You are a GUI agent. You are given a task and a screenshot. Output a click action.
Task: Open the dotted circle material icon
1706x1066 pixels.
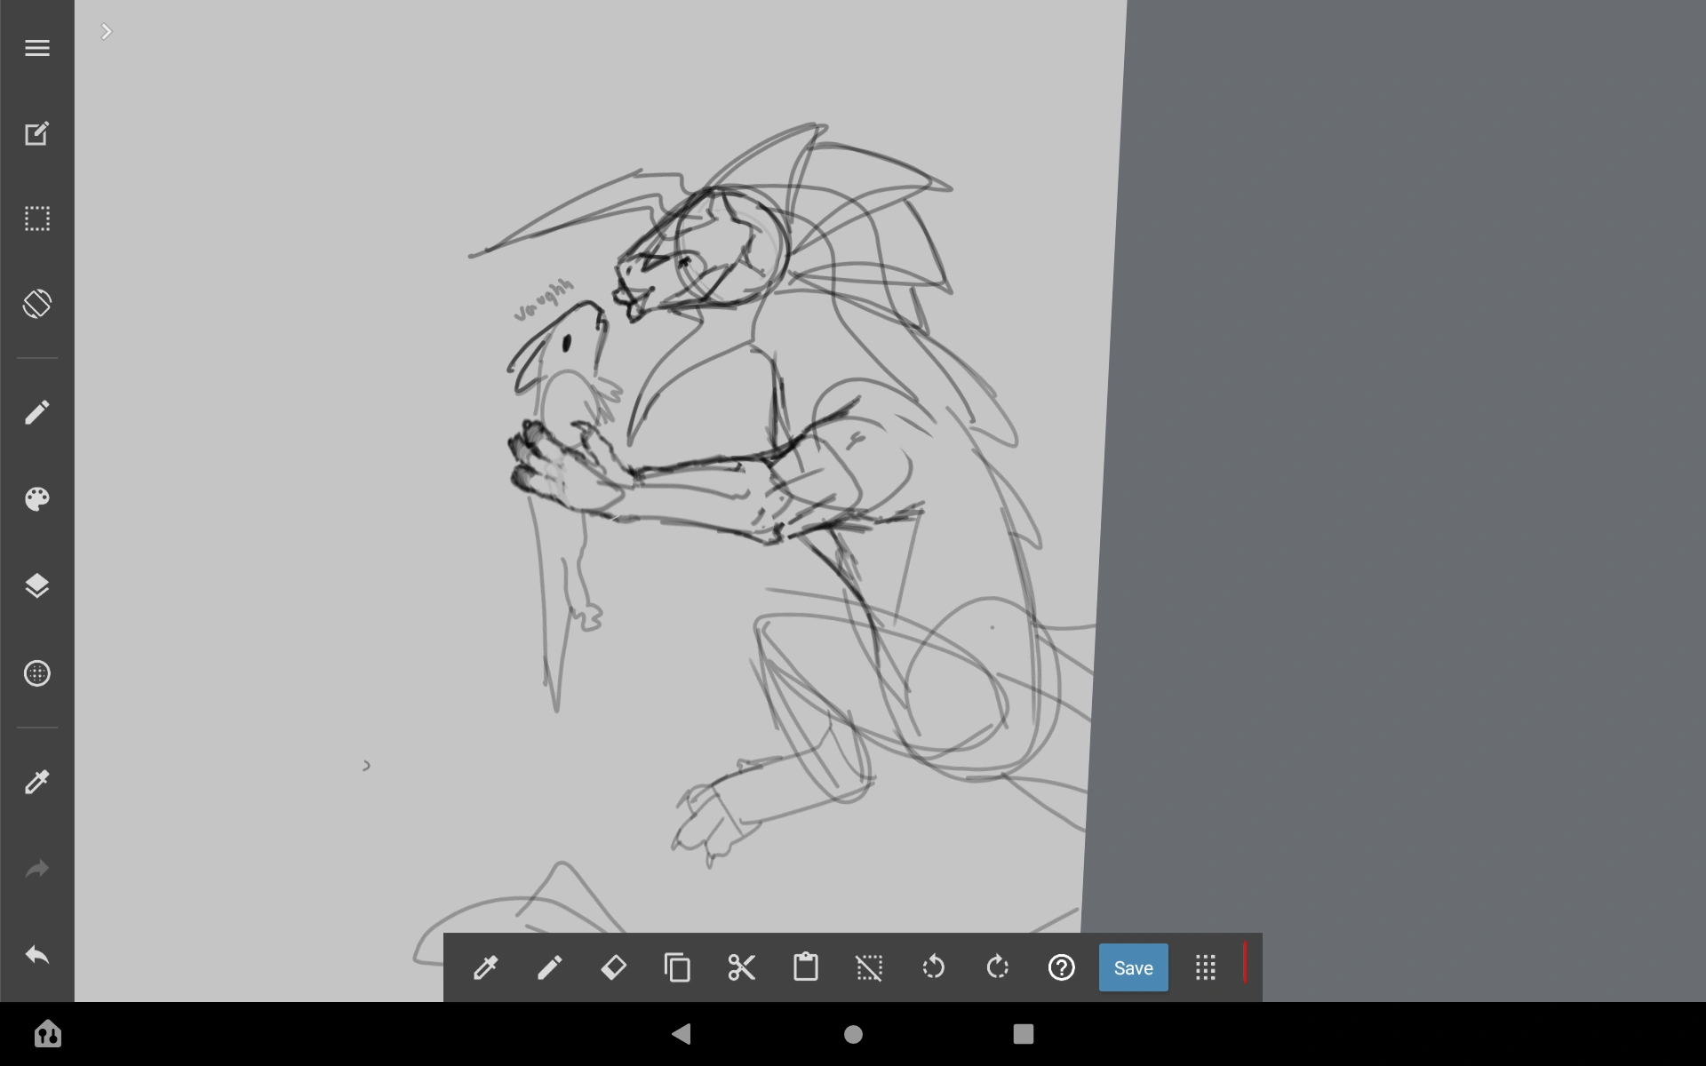(36, 673)
